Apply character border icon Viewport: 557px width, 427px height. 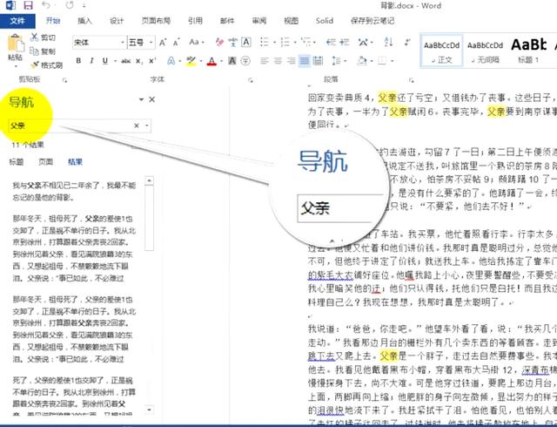coord(245,43)
